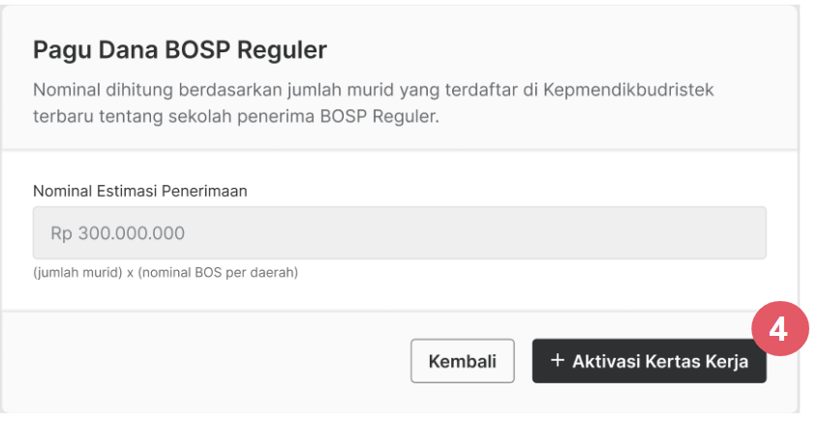Click the Nominal Estimasi Penerimaan label
This screenshot has width=818, height=422.
(x=139, y=191)
